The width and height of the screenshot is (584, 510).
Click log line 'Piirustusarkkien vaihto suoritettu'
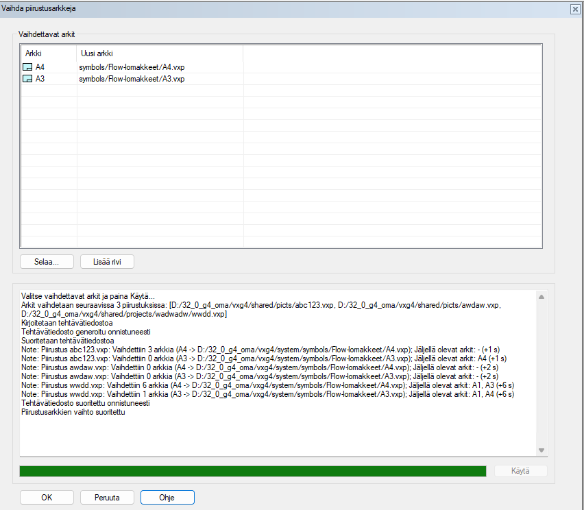click(73, 413)
